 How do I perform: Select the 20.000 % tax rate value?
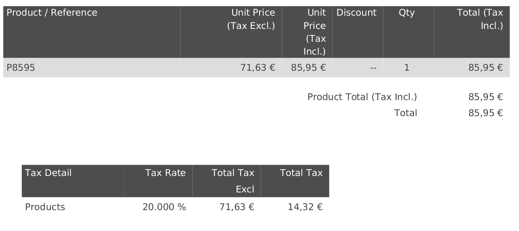pyautogui.click(x=164, y=207)
